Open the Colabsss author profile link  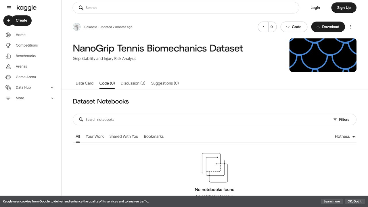tap(91, 27)
